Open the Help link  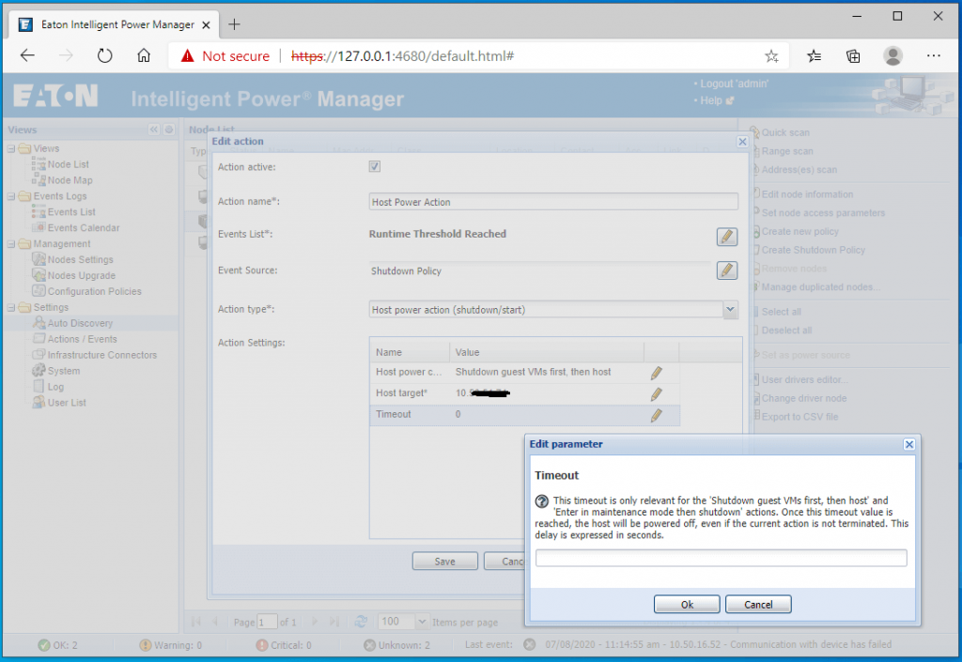[x=712, y=100]
